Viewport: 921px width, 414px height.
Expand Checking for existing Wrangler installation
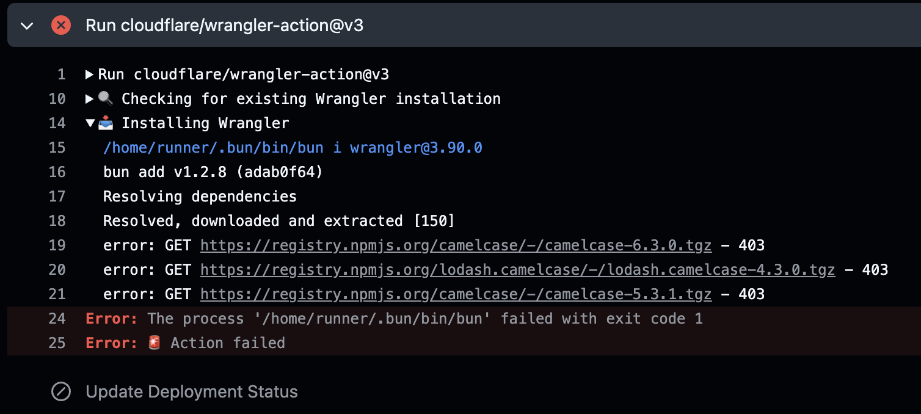coord(89,98)
